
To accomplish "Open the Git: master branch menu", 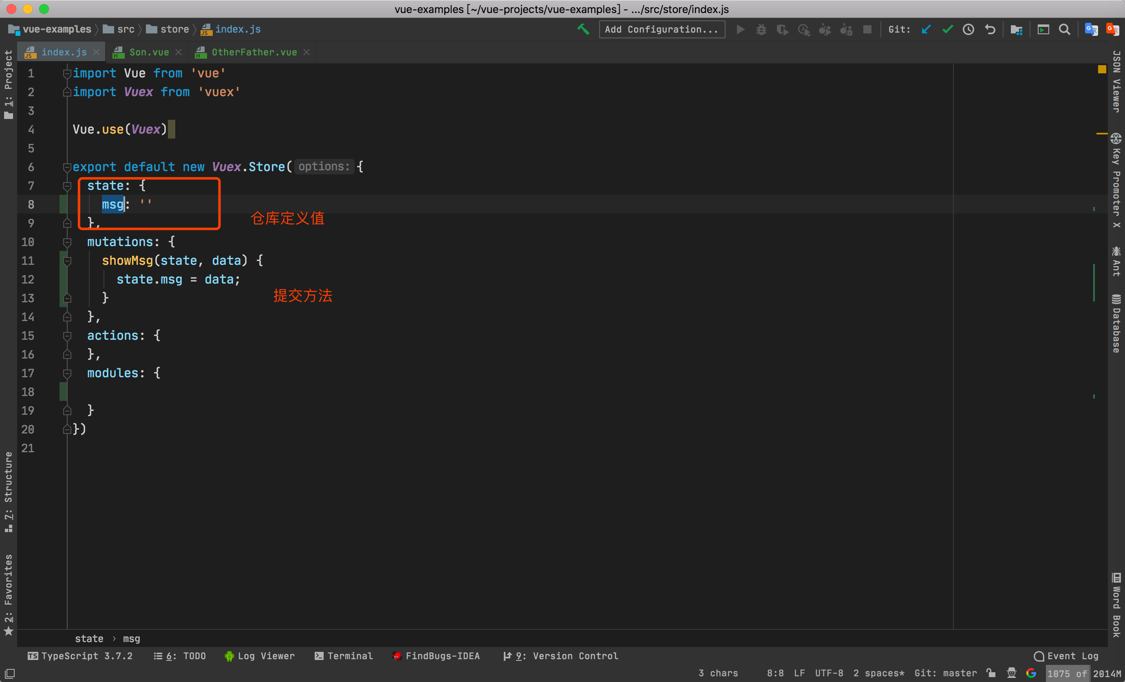I will (946, 673).
